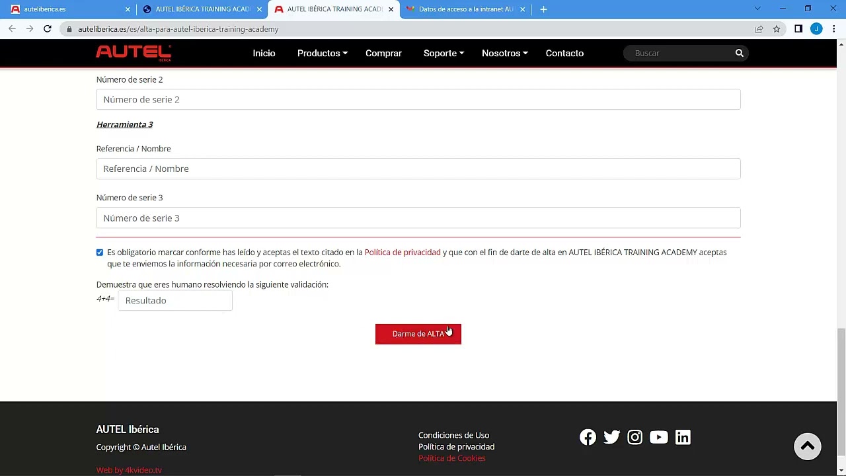
Task: Click the page vertical scrollbar thumb
Action: click(841, 391)
